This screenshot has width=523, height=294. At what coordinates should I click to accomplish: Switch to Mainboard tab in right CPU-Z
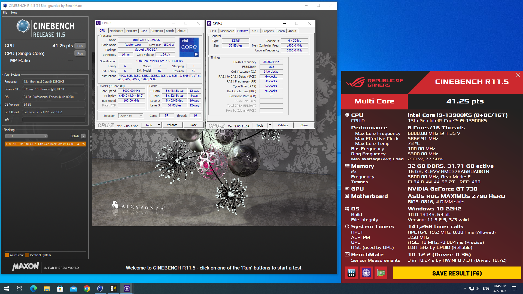(227, 31)
